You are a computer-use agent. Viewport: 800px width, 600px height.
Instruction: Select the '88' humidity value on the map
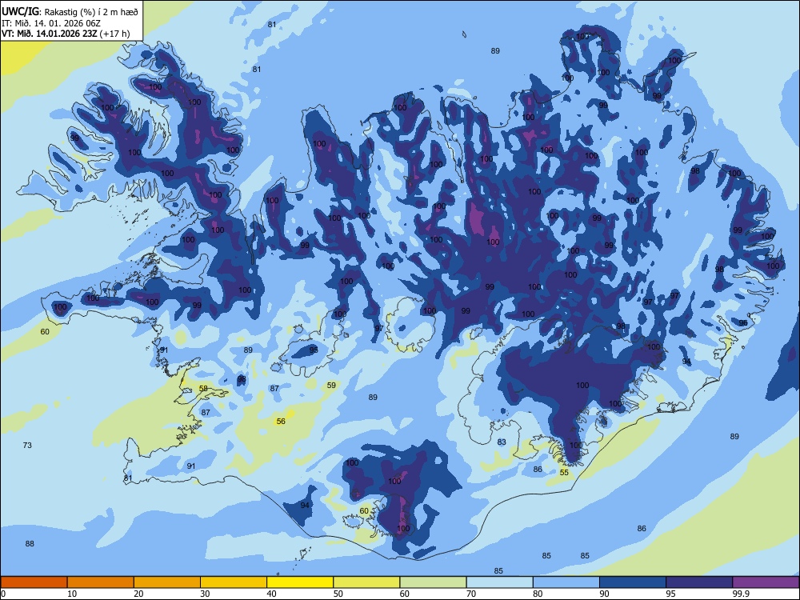pyautogui.click(x=30, y=544)
